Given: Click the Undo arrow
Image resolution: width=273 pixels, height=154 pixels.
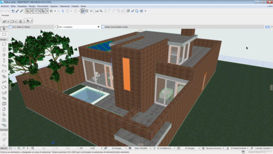Looking at the screenshot, I should tap(3, 11).
